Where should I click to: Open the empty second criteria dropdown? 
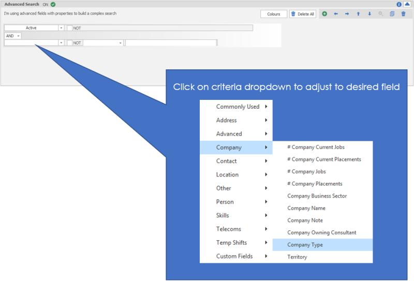point(61,43)
